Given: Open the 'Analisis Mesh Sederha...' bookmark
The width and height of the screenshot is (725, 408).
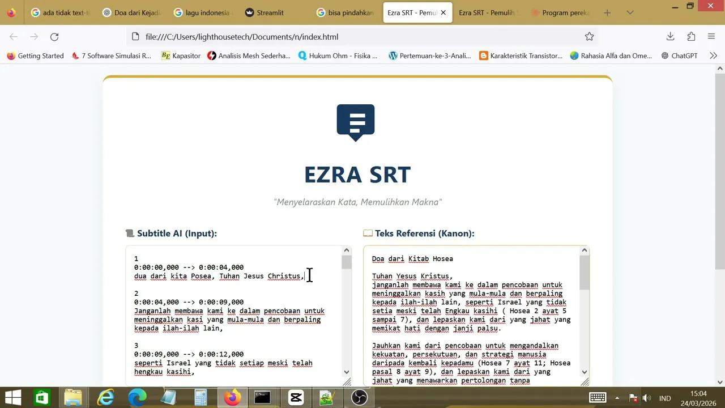Looking at the screenshot, I should pos(249,56).
